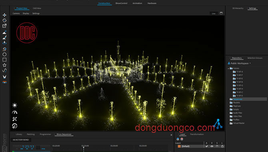Hide the Default layer with eye icon
The image size is (268, 152).
tap(212, 146)
